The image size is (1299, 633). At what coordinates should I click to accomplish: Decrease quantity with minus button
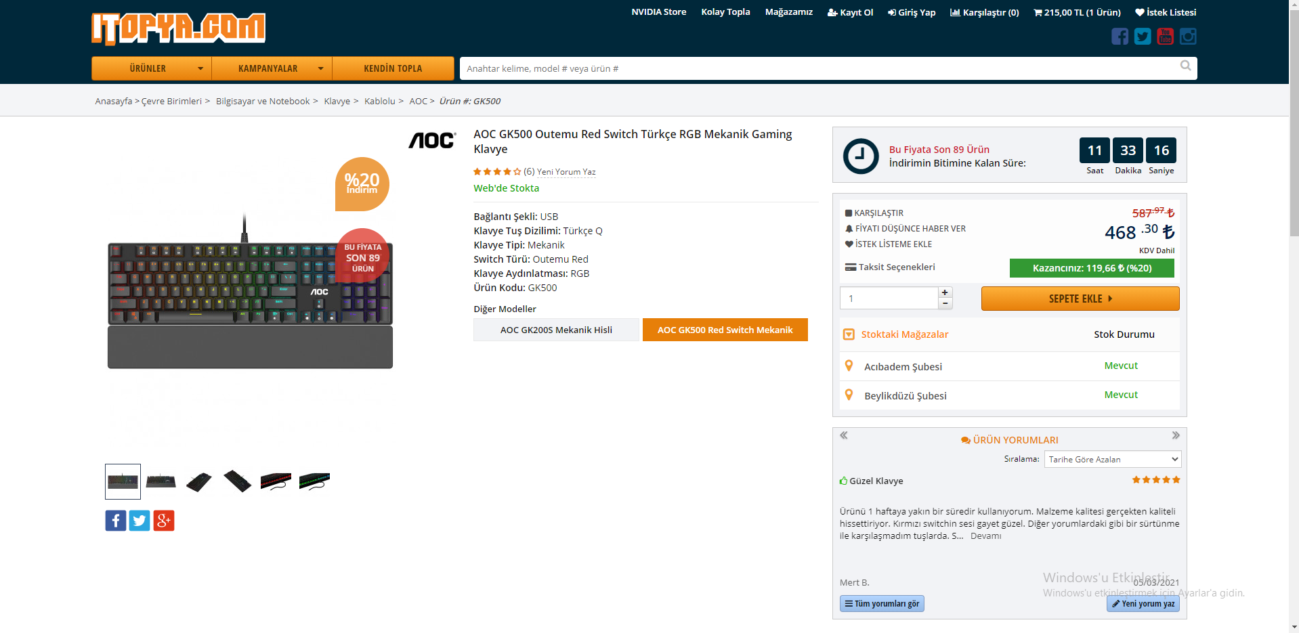coord(945,303)
